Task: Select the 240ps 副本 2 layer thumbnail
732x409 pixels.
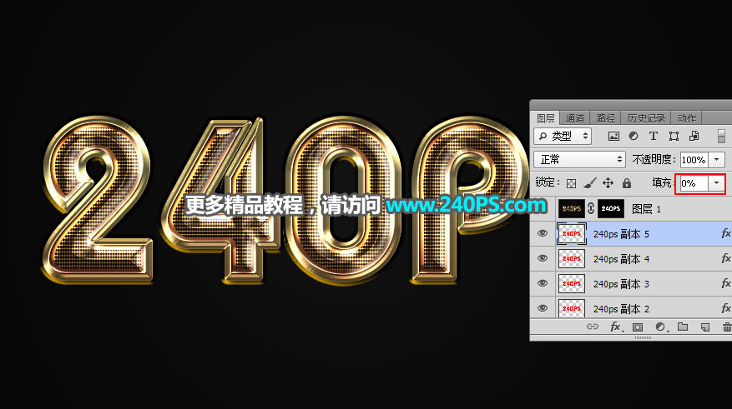Action: coord(570,308)
